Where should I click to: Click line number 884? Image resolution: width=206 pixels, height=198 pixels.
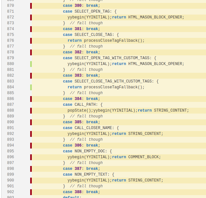point(10,87)
